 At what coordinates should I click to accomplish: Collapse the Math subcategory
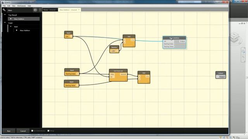click(11, 27)
